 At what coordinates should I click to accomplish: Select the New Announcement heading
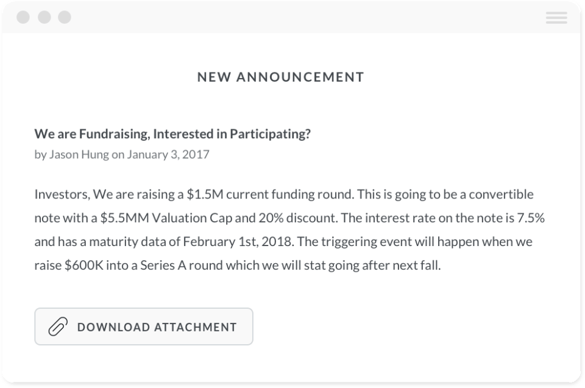click(x=281, y=77)
